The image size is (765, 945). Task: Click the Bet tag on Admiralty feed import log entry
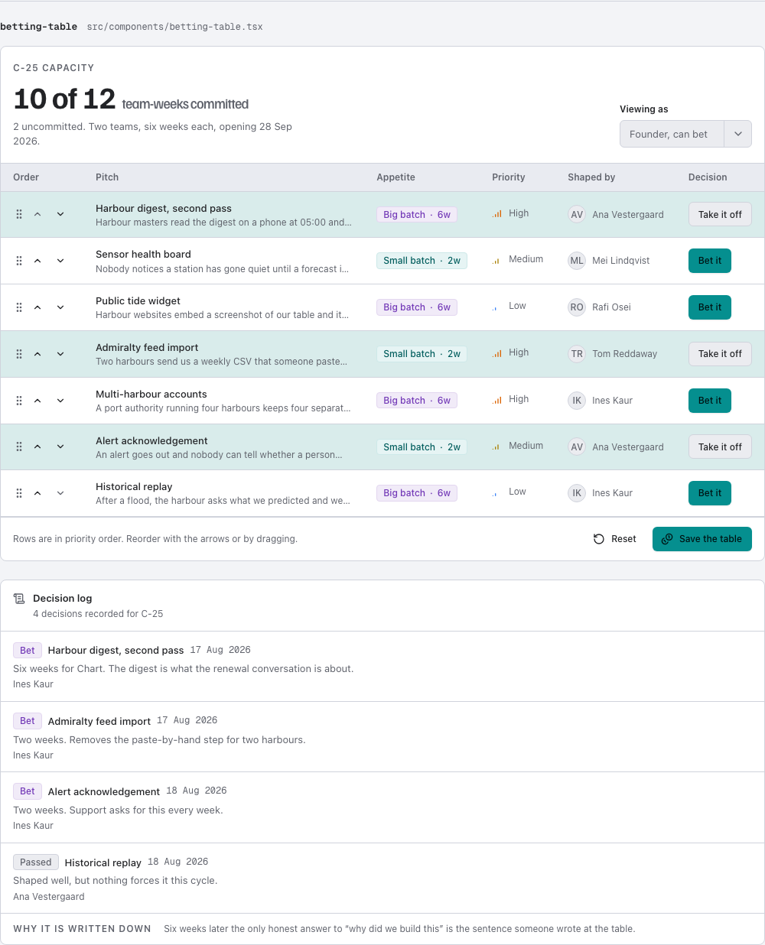pos(28,721)
